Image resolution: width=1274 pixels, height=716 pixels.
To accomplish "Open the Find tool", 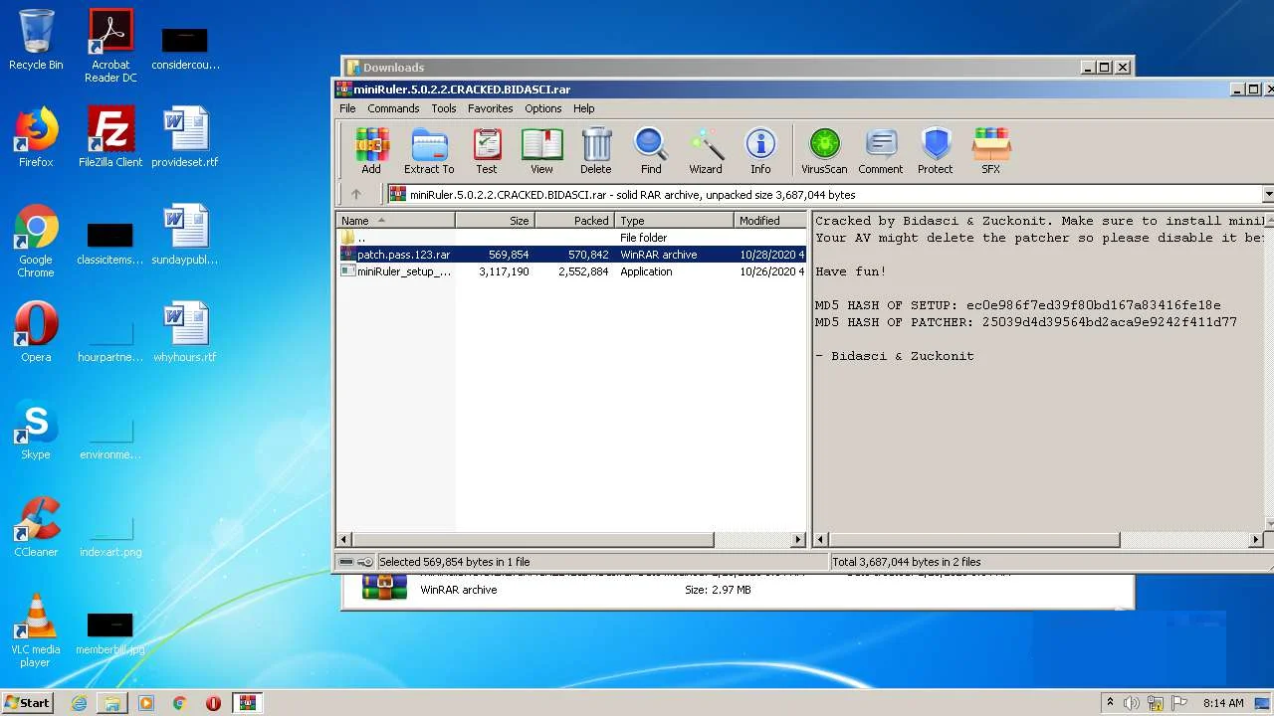I will point(651,151).
